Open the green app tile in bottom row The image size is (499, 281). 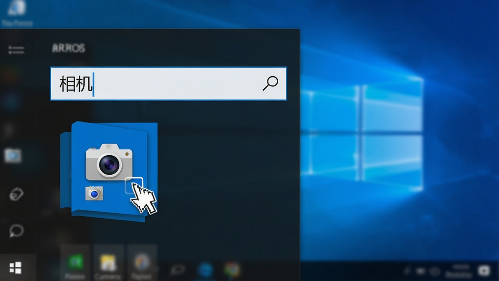pos(76,263)
